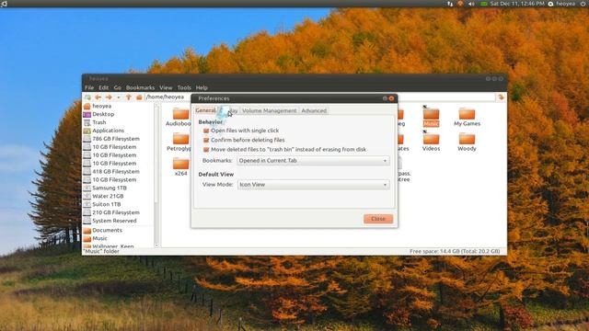Image resolution: width=589 pixels, height=331 pixels.
Task: Open the Bookmarks menu
Action: click(x=140, y=87)
